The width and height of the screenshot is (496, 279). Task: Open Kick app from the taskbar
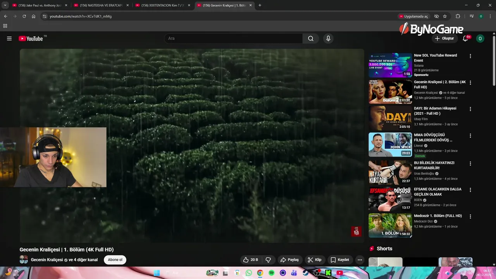[x=328, y=273]
